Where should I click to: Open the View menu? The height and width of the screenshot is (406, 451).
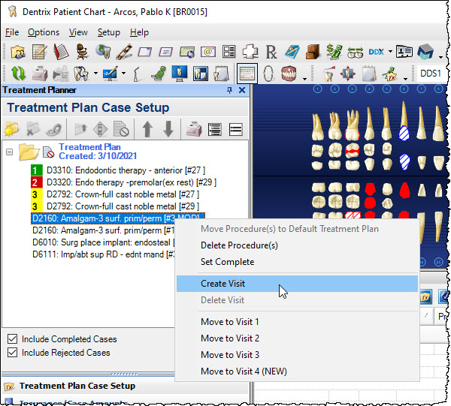click(x=78, y=32)
